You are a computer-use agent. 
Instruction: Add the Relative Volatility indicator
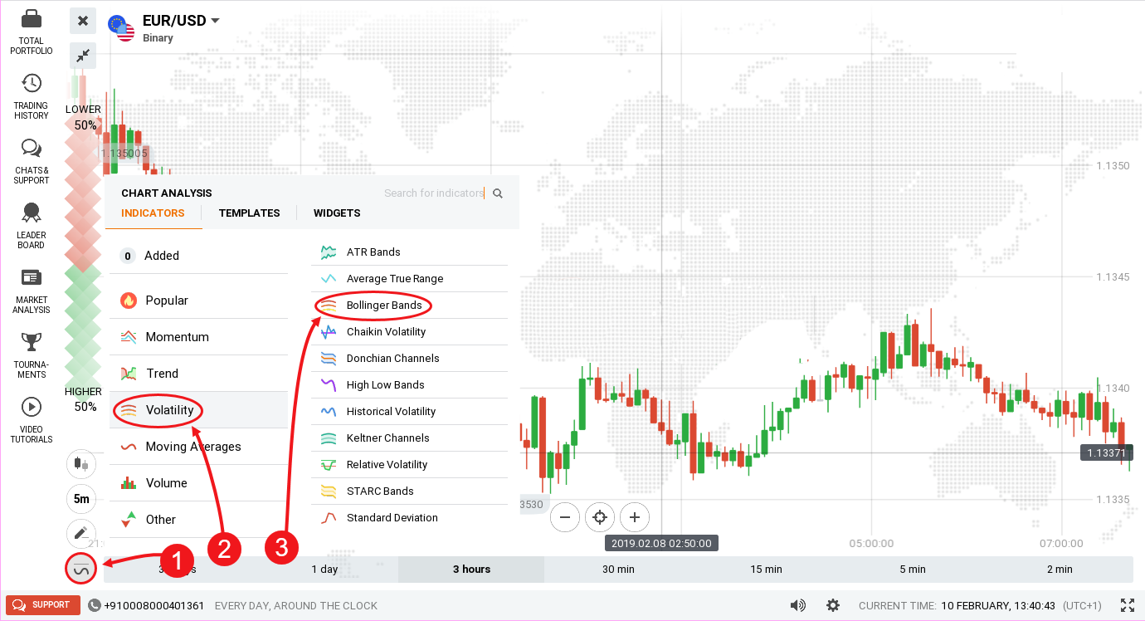point(410,465)
